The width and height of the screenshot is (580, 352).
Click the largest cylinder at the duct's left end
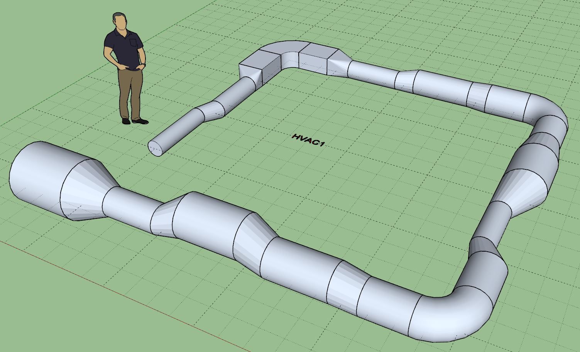[37, 176]
